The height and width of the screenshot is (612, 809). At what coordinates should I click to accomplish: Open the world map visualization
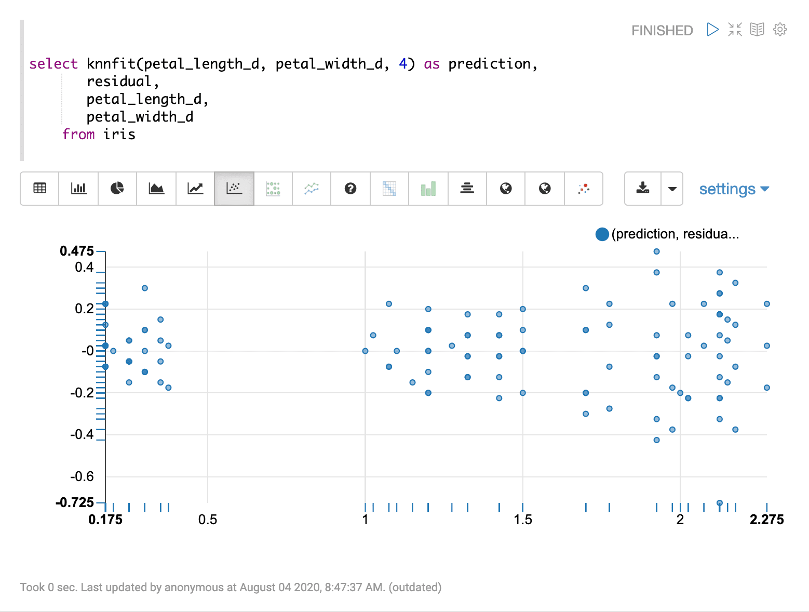tap(505, 189)
